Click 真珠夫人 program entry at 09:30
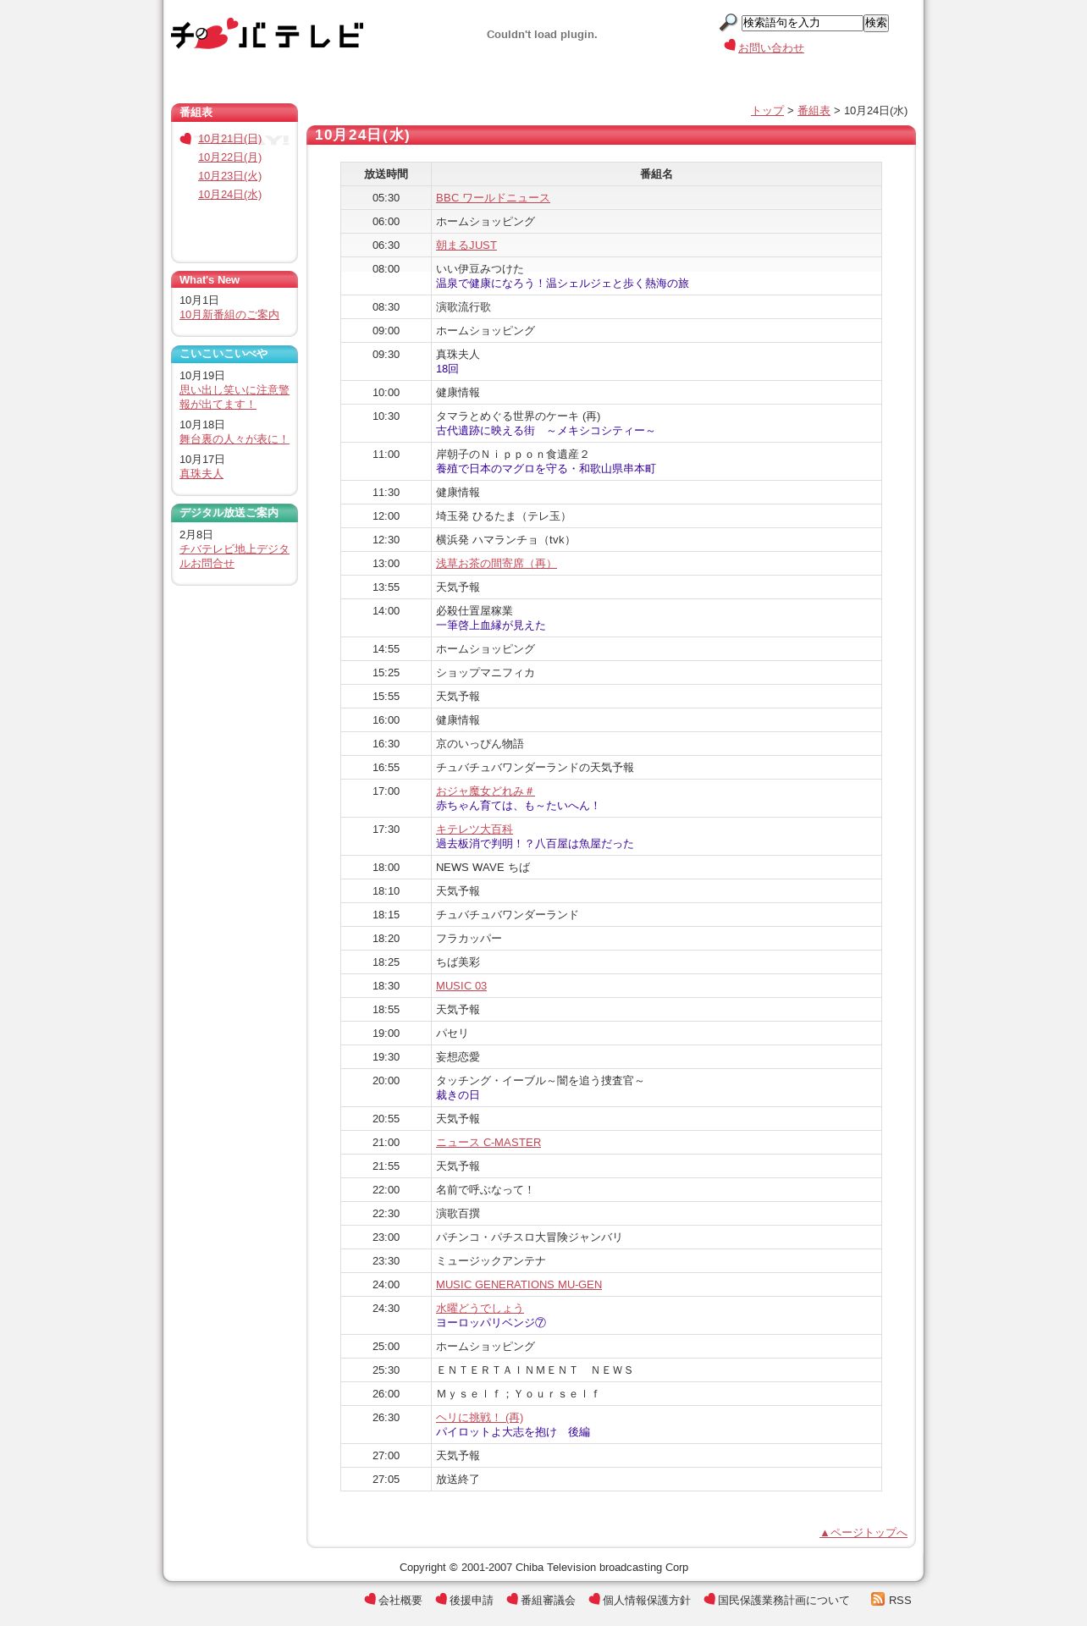This screenshot has height=1626, width=1087. 458,355
